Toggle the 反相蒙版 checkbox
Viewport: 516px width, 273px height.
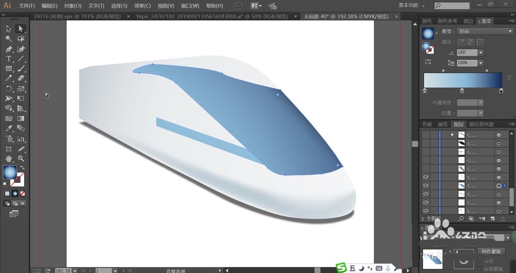(x=480, y=269)
